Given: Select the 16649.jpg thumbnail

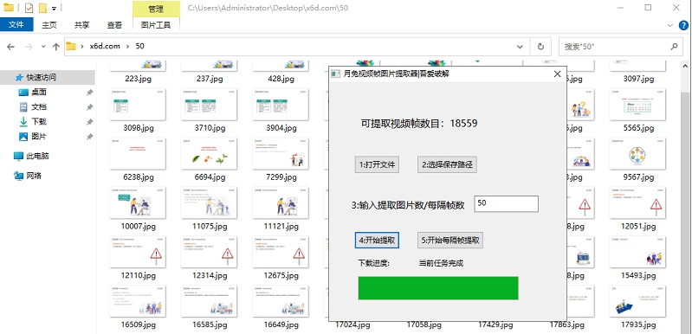Looking at the screenshot, I should pyautogui.click(x=281, y=301).
